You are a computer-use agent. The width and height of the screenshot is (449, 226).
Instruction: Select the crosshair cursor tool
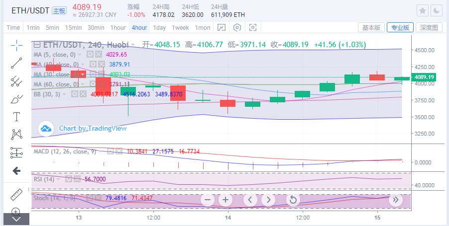tap(16, 45)
